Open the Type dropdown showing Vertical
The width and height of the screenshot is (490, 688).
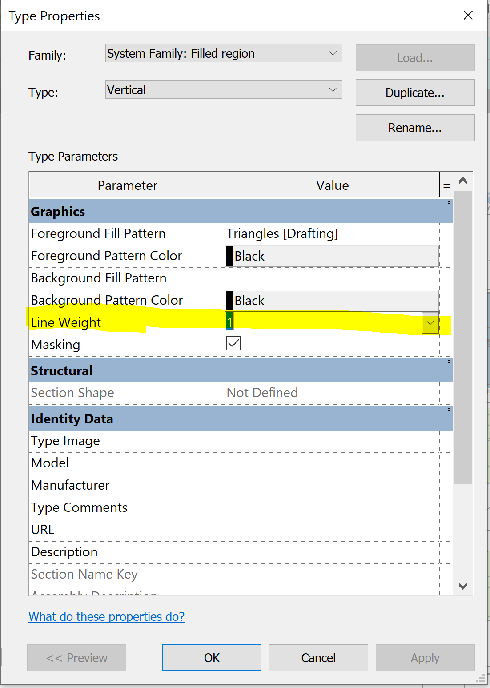pyautogui.click(x=333, y=89)
